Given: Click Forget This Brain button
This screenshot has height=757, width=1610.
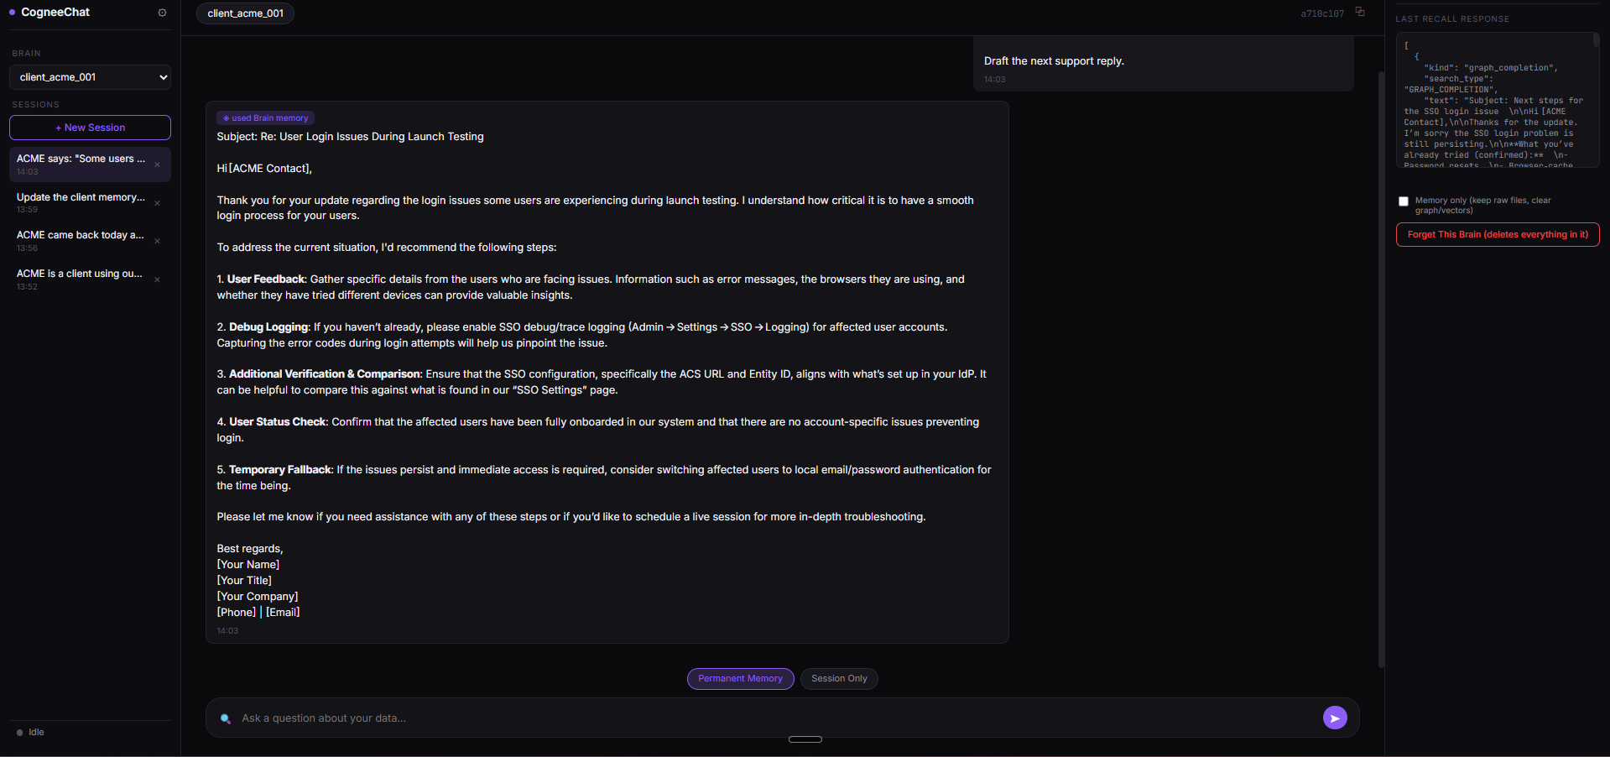Looking at the screenshot, I should click(1498, 235).
